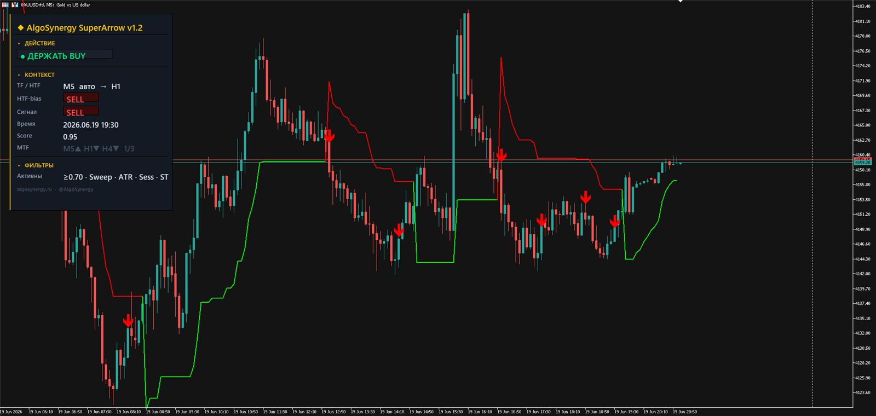This screenshot has height=416, width=876.
Task: Select the sell arrow near 19 Jun 14:10
Action: click(x=399, y=230)
